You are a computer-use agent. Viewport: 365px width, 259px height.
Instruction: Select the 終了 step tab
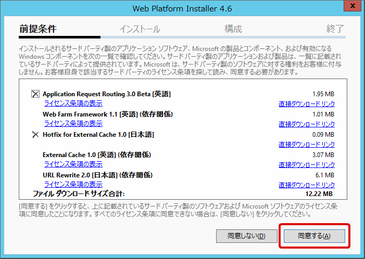tap(335, 29)
